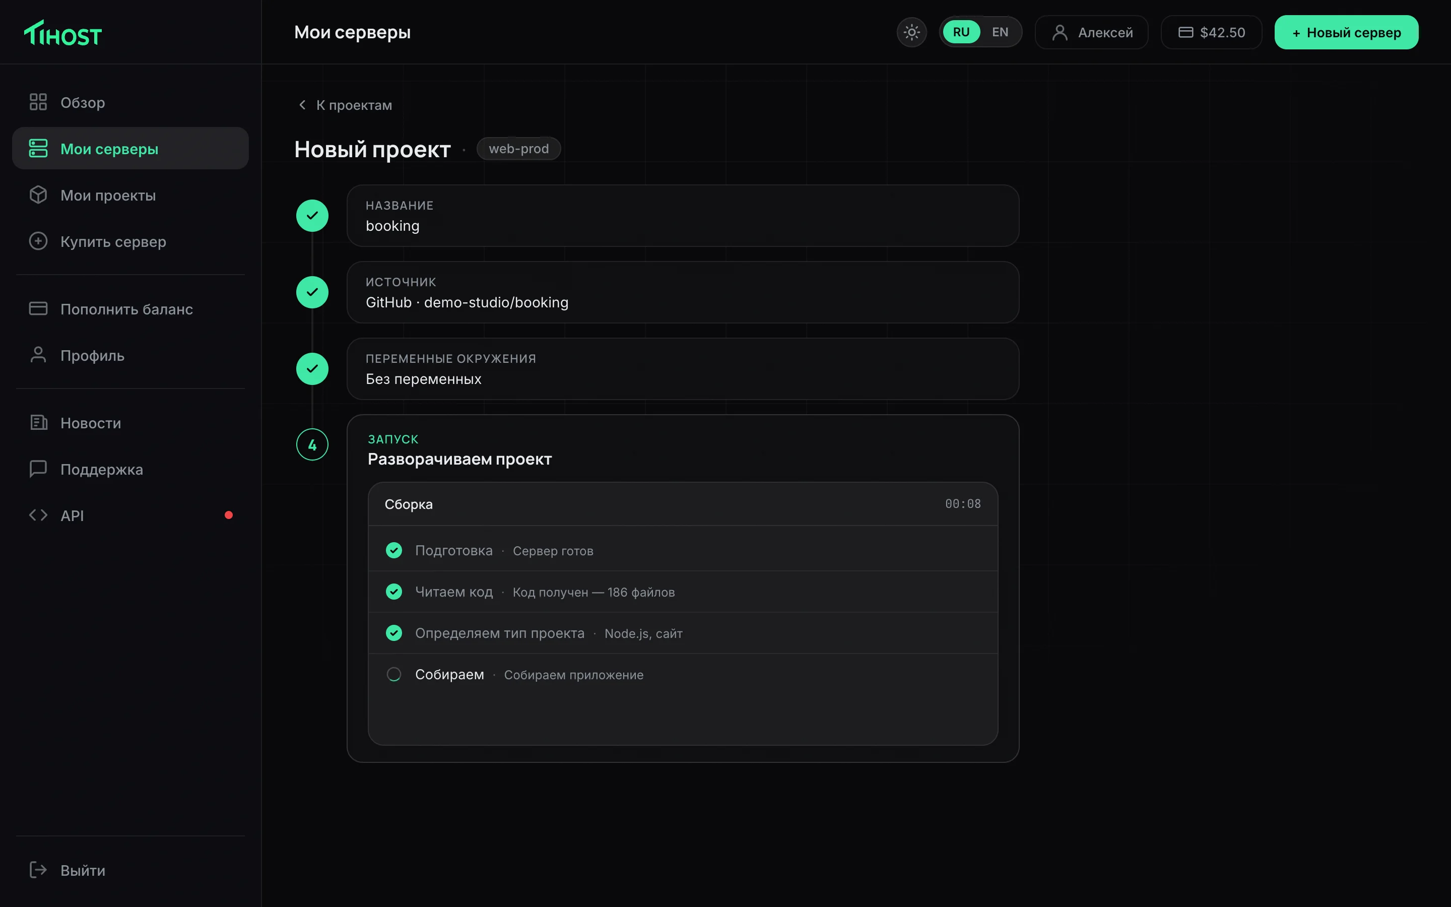This screenshot has height=907, width=1451.
Task: Click the step 4 circle indicator
Action: tap(312, 444)
